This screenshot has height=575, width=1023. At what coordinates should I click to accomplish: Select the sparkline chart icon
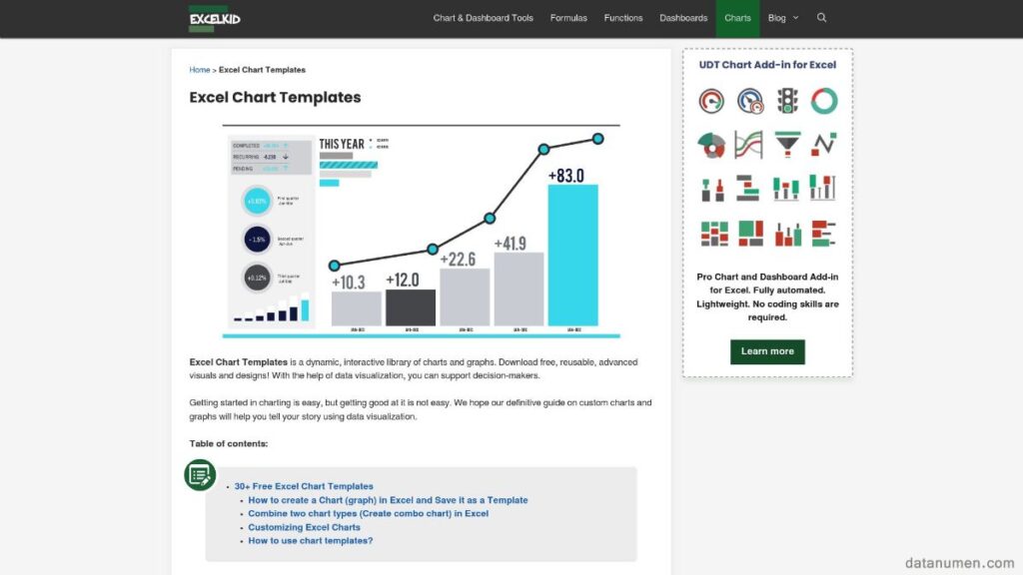click(822, 143)
